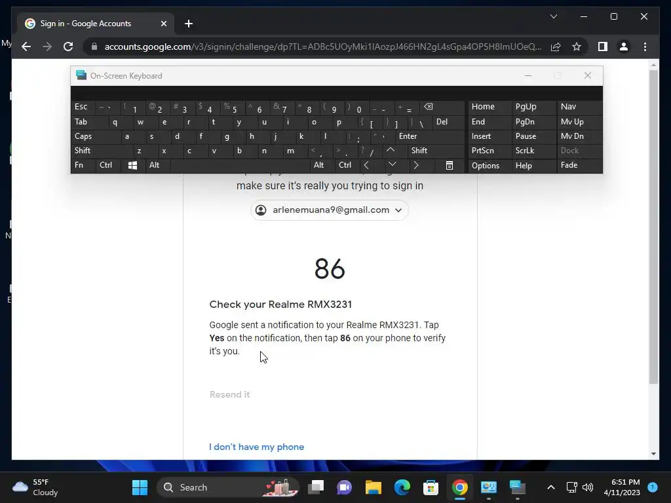Image resolution: width=671 pixels, height=503 pixels.
Task: Toggle the ScrLk key
Action: (x=533, y=151)
